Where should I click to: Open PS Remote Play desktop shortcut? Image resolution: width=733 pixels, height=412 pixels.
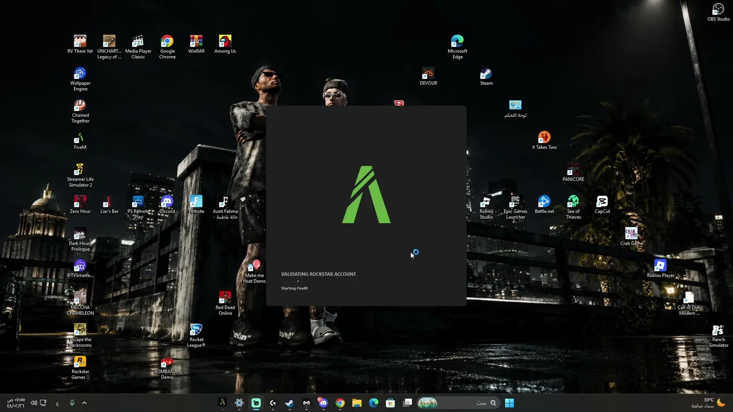click(138, 208)
